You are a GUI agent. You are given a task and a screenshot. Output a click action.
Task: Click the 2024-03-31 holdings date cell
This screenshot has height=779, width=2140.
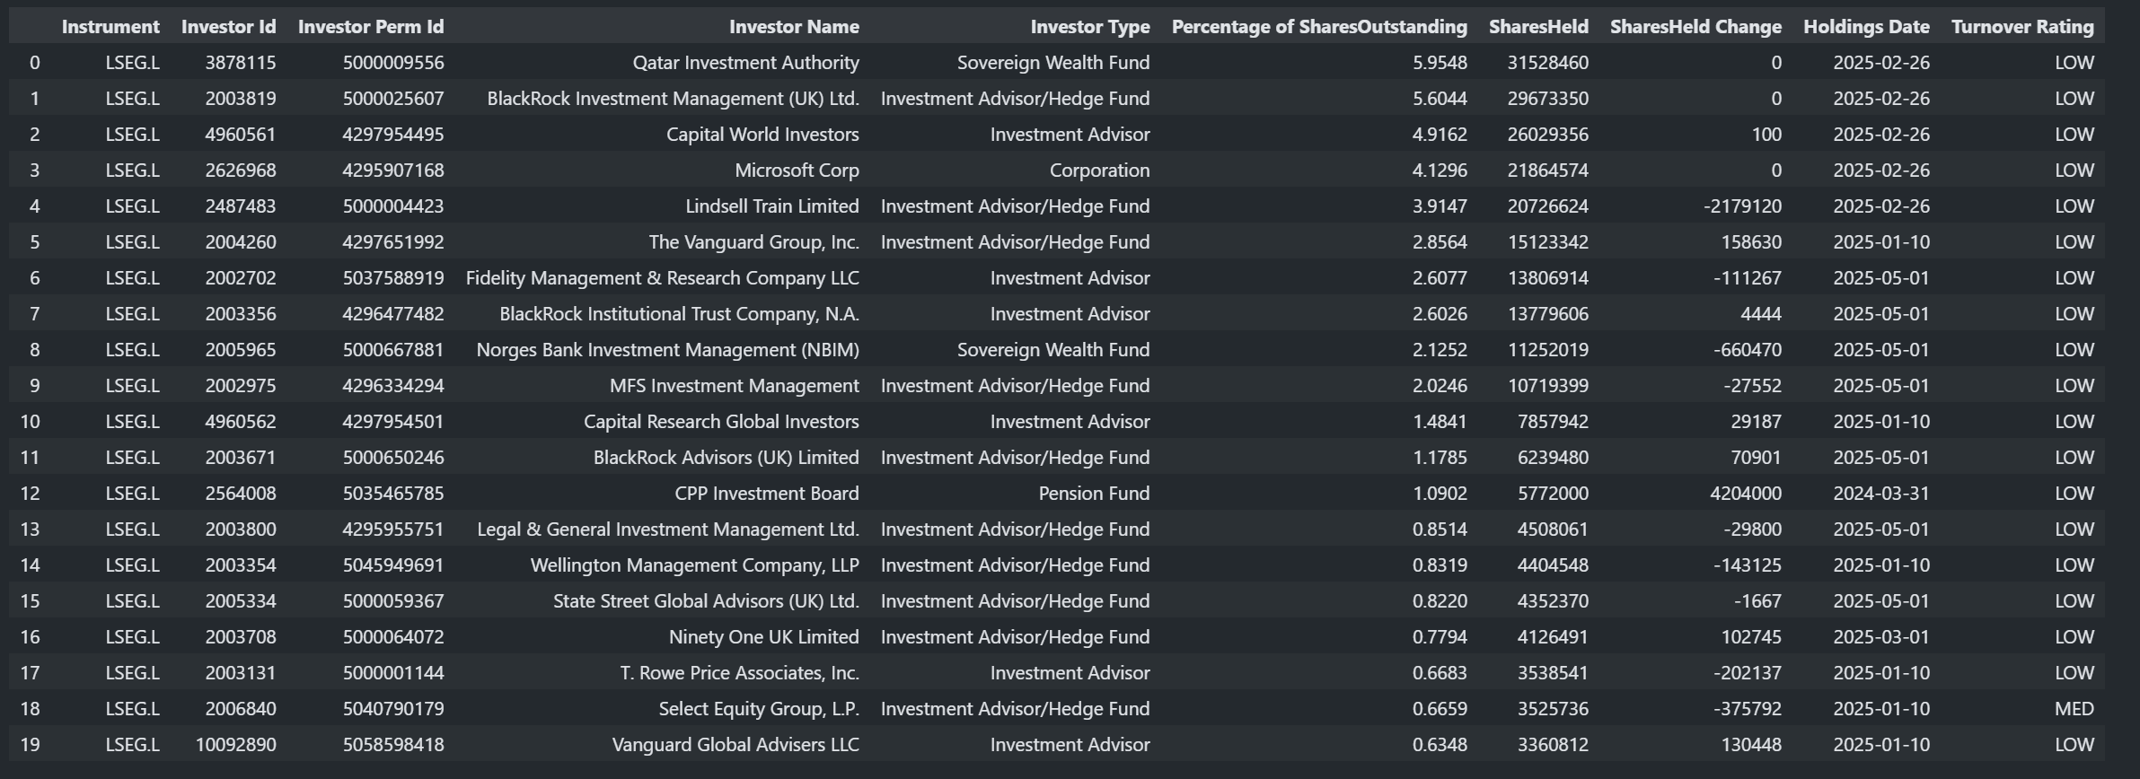coord(1880,494)
